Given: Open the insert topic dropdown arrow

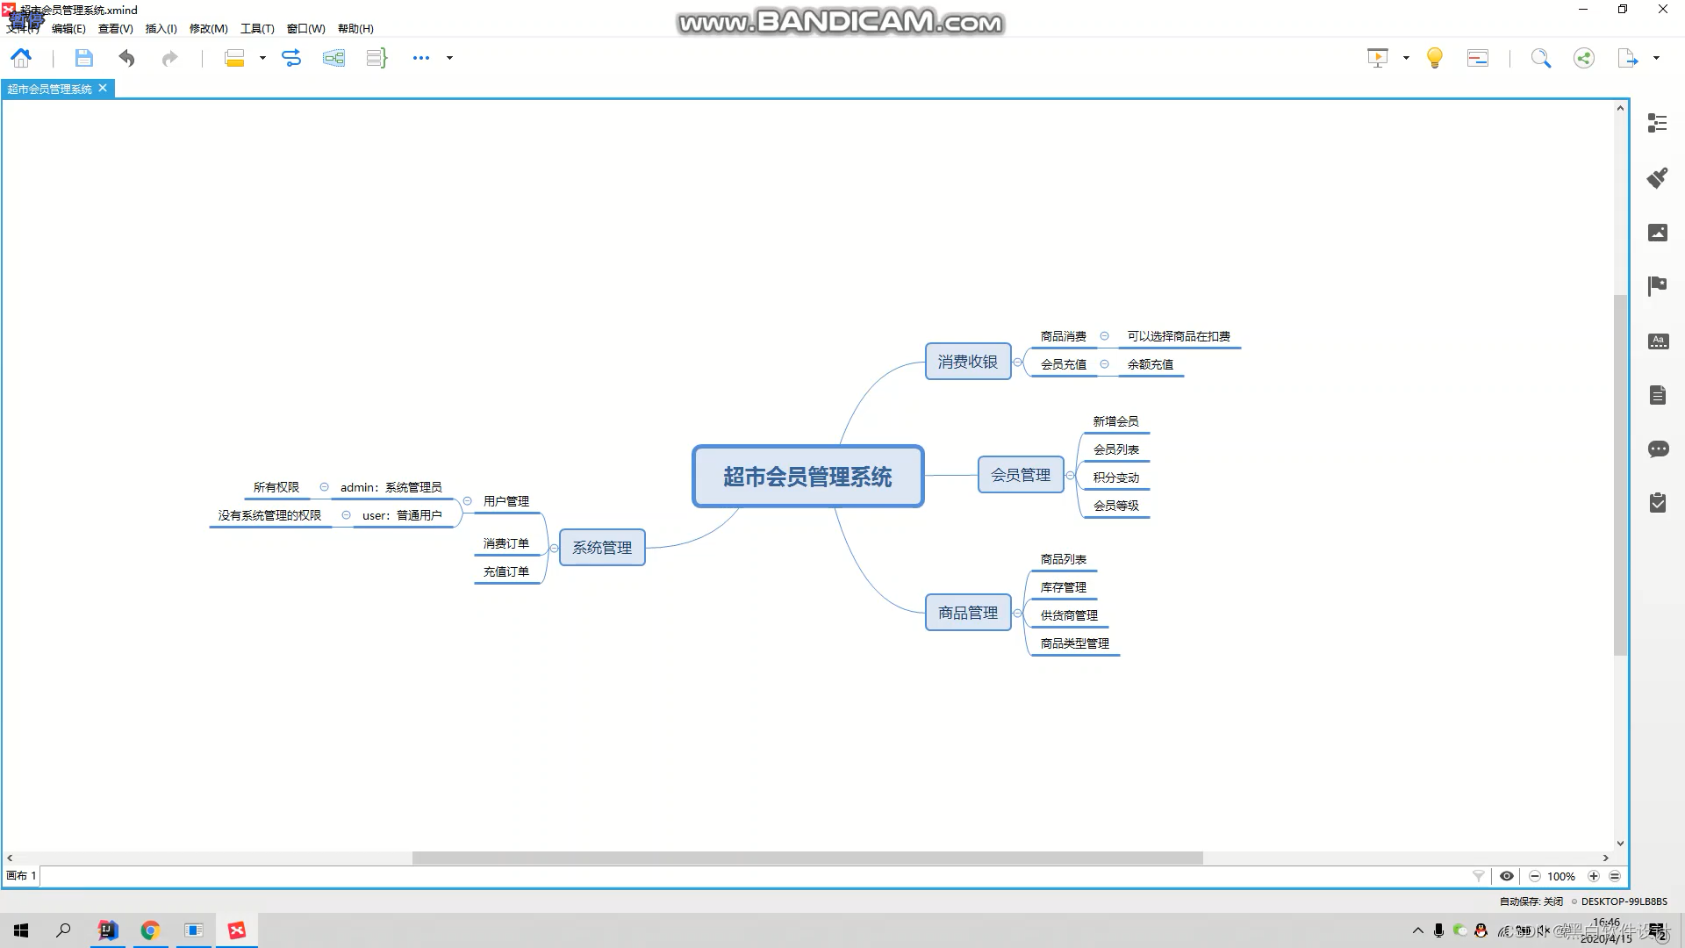Looking at the screenshot, I should (x=262, y=58).
